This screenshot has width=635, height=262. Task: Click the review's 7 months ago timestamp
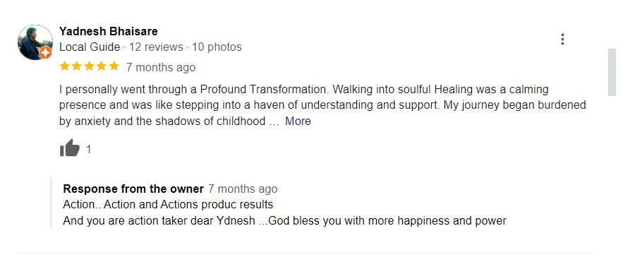(x=161, y=67)
